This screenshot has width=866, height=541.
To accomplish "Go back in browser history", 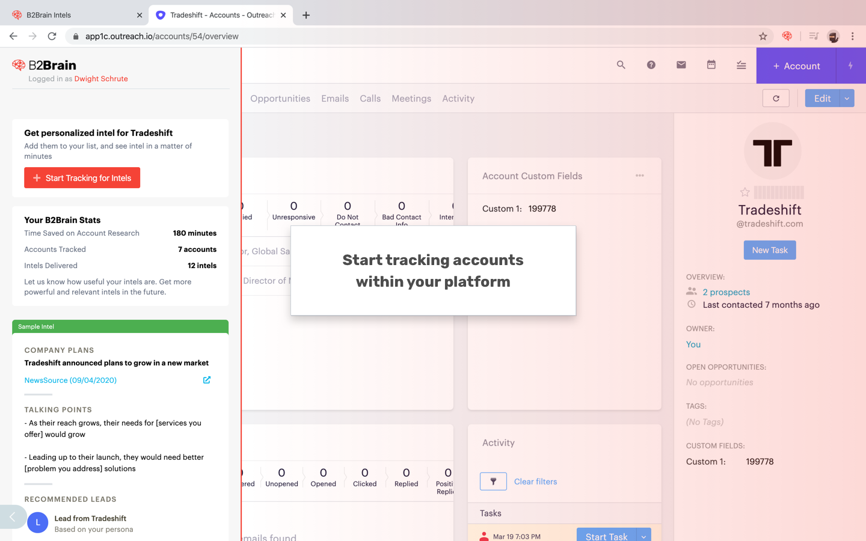I will [x=13, y=36].
